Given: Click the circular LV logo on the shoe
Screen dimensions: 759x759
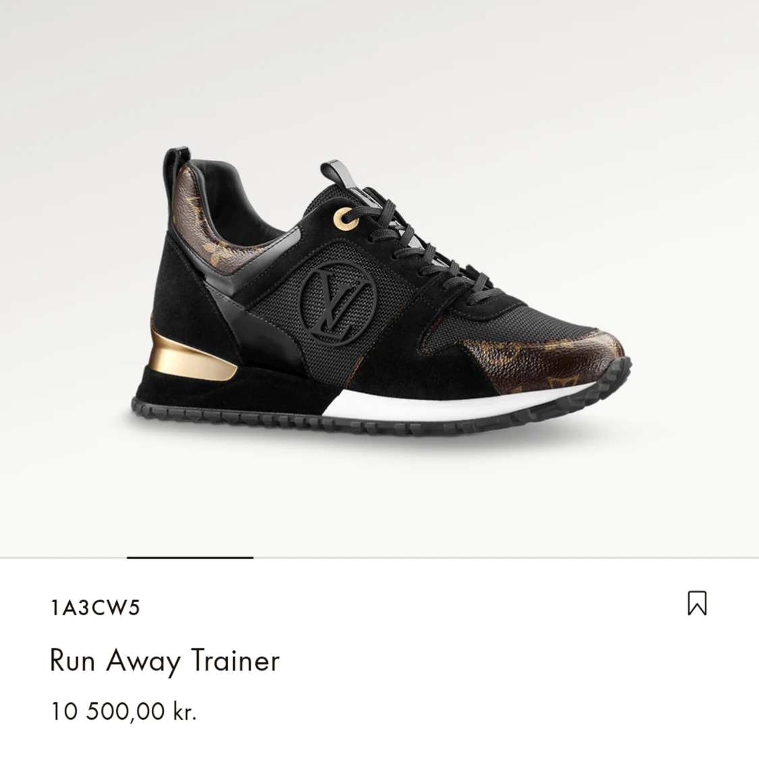Looking at the screenshot, I should [x=338, y=305].
